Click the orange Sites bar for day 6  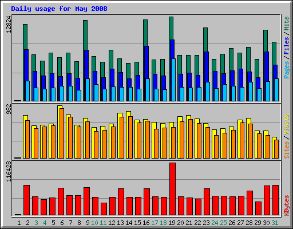coord(62,133)
